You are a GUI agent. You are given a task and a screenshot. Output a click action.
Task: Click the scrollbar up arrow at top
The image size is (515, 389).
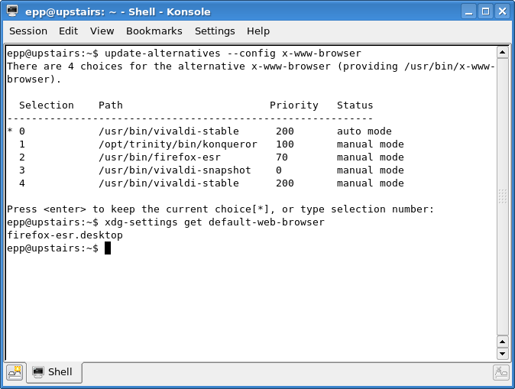[502, 52]
